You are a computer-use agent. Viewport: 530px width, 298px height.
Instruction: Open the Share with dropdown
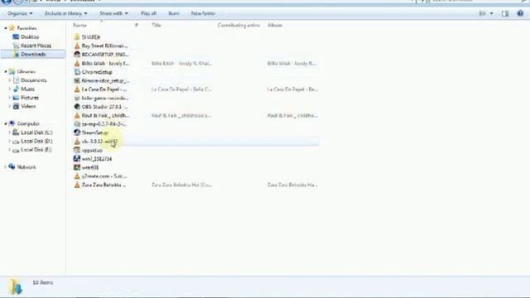113,13
